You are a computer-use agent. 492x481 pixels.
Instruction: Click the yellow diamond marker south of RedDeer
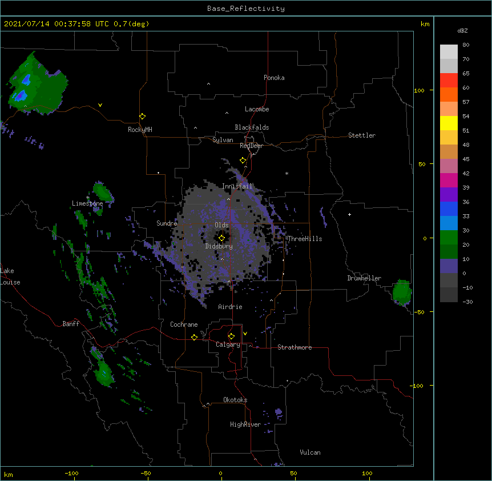click(243, 161)
